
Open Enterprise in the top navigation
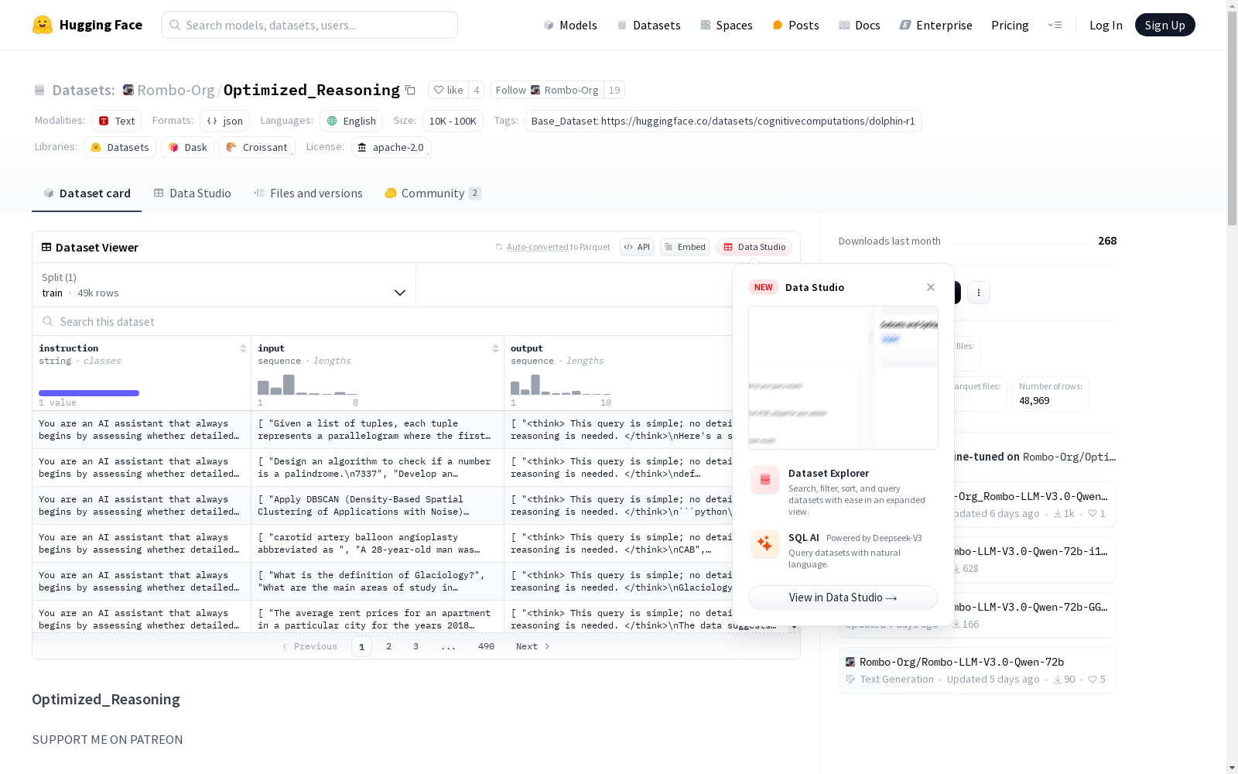pos(935,25)
